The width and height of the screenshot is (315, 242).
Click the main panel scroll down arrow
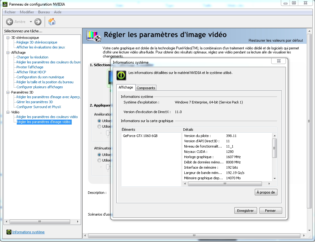(x=309, y=231)
